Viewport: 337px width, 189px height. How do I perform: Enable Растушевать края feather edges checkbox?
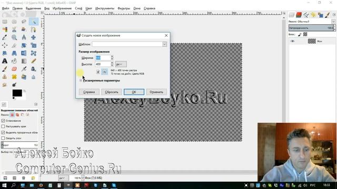pos(3,127)
